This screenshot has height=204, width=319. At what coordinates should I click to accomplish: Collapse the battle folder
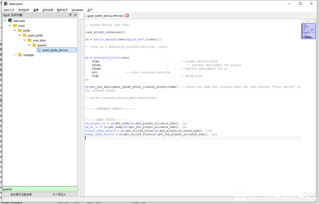click(15, 30)
